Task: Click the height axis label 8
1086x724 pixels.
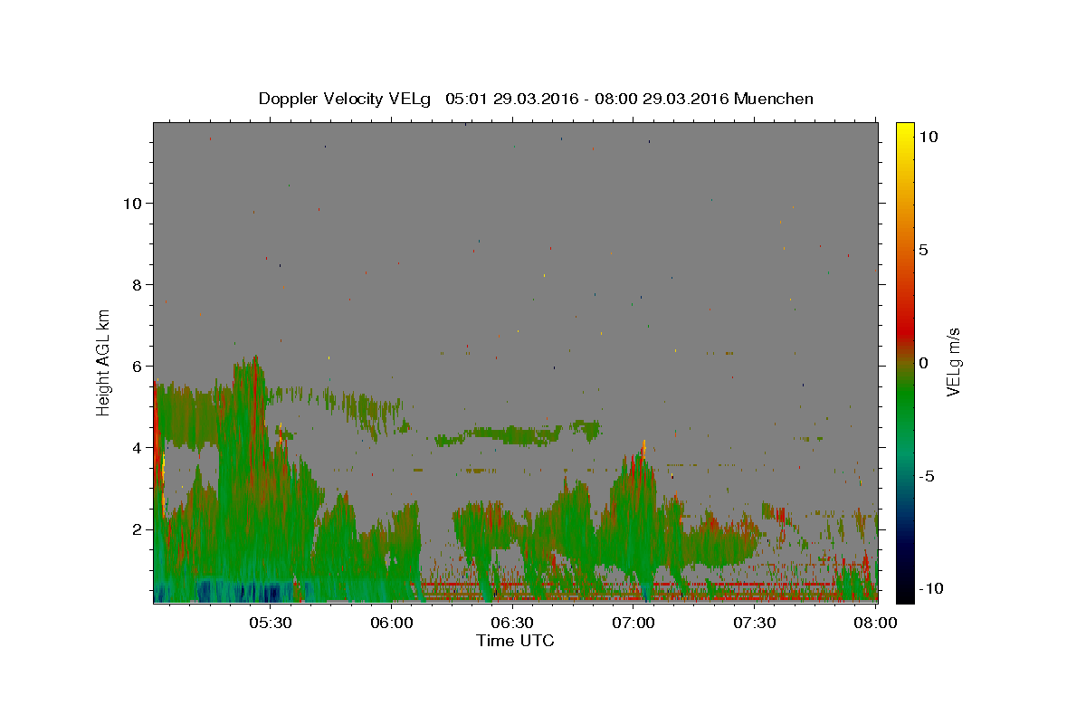Action: pos(135,284)
